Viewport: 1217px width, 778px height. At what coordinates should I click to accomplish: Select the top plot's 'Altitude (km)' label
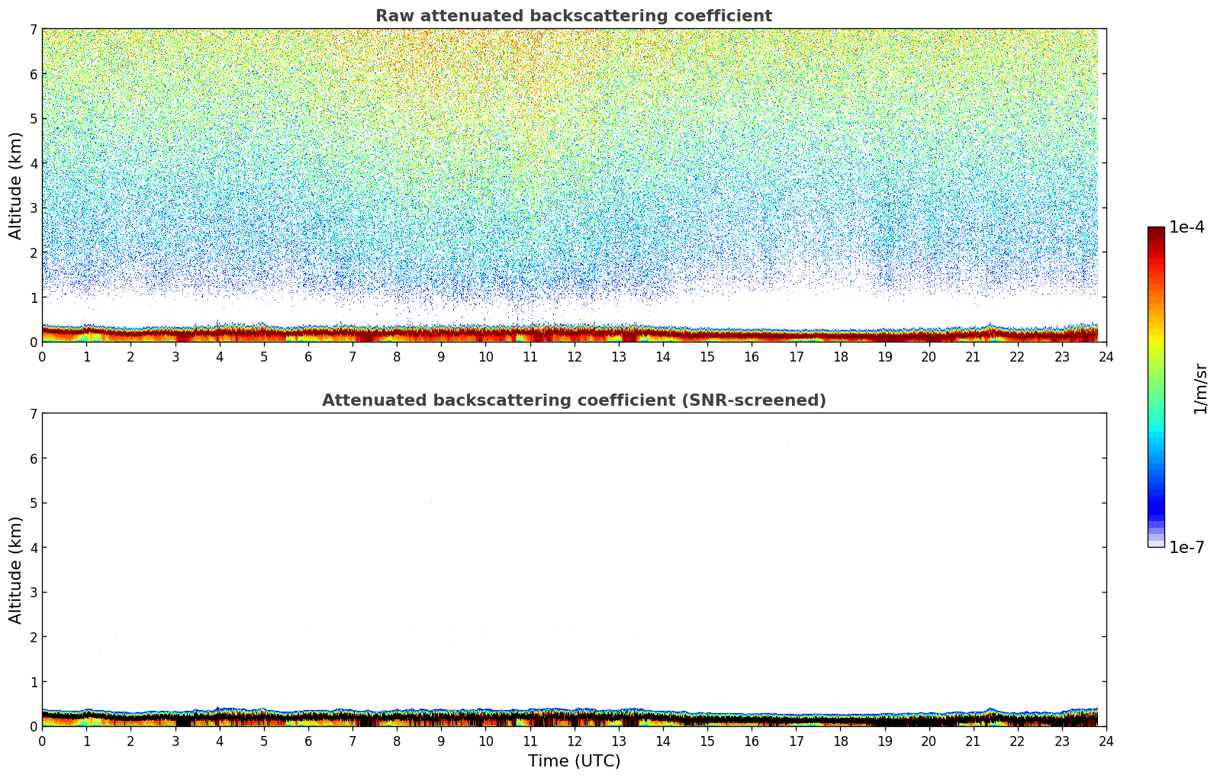(16, 185)
